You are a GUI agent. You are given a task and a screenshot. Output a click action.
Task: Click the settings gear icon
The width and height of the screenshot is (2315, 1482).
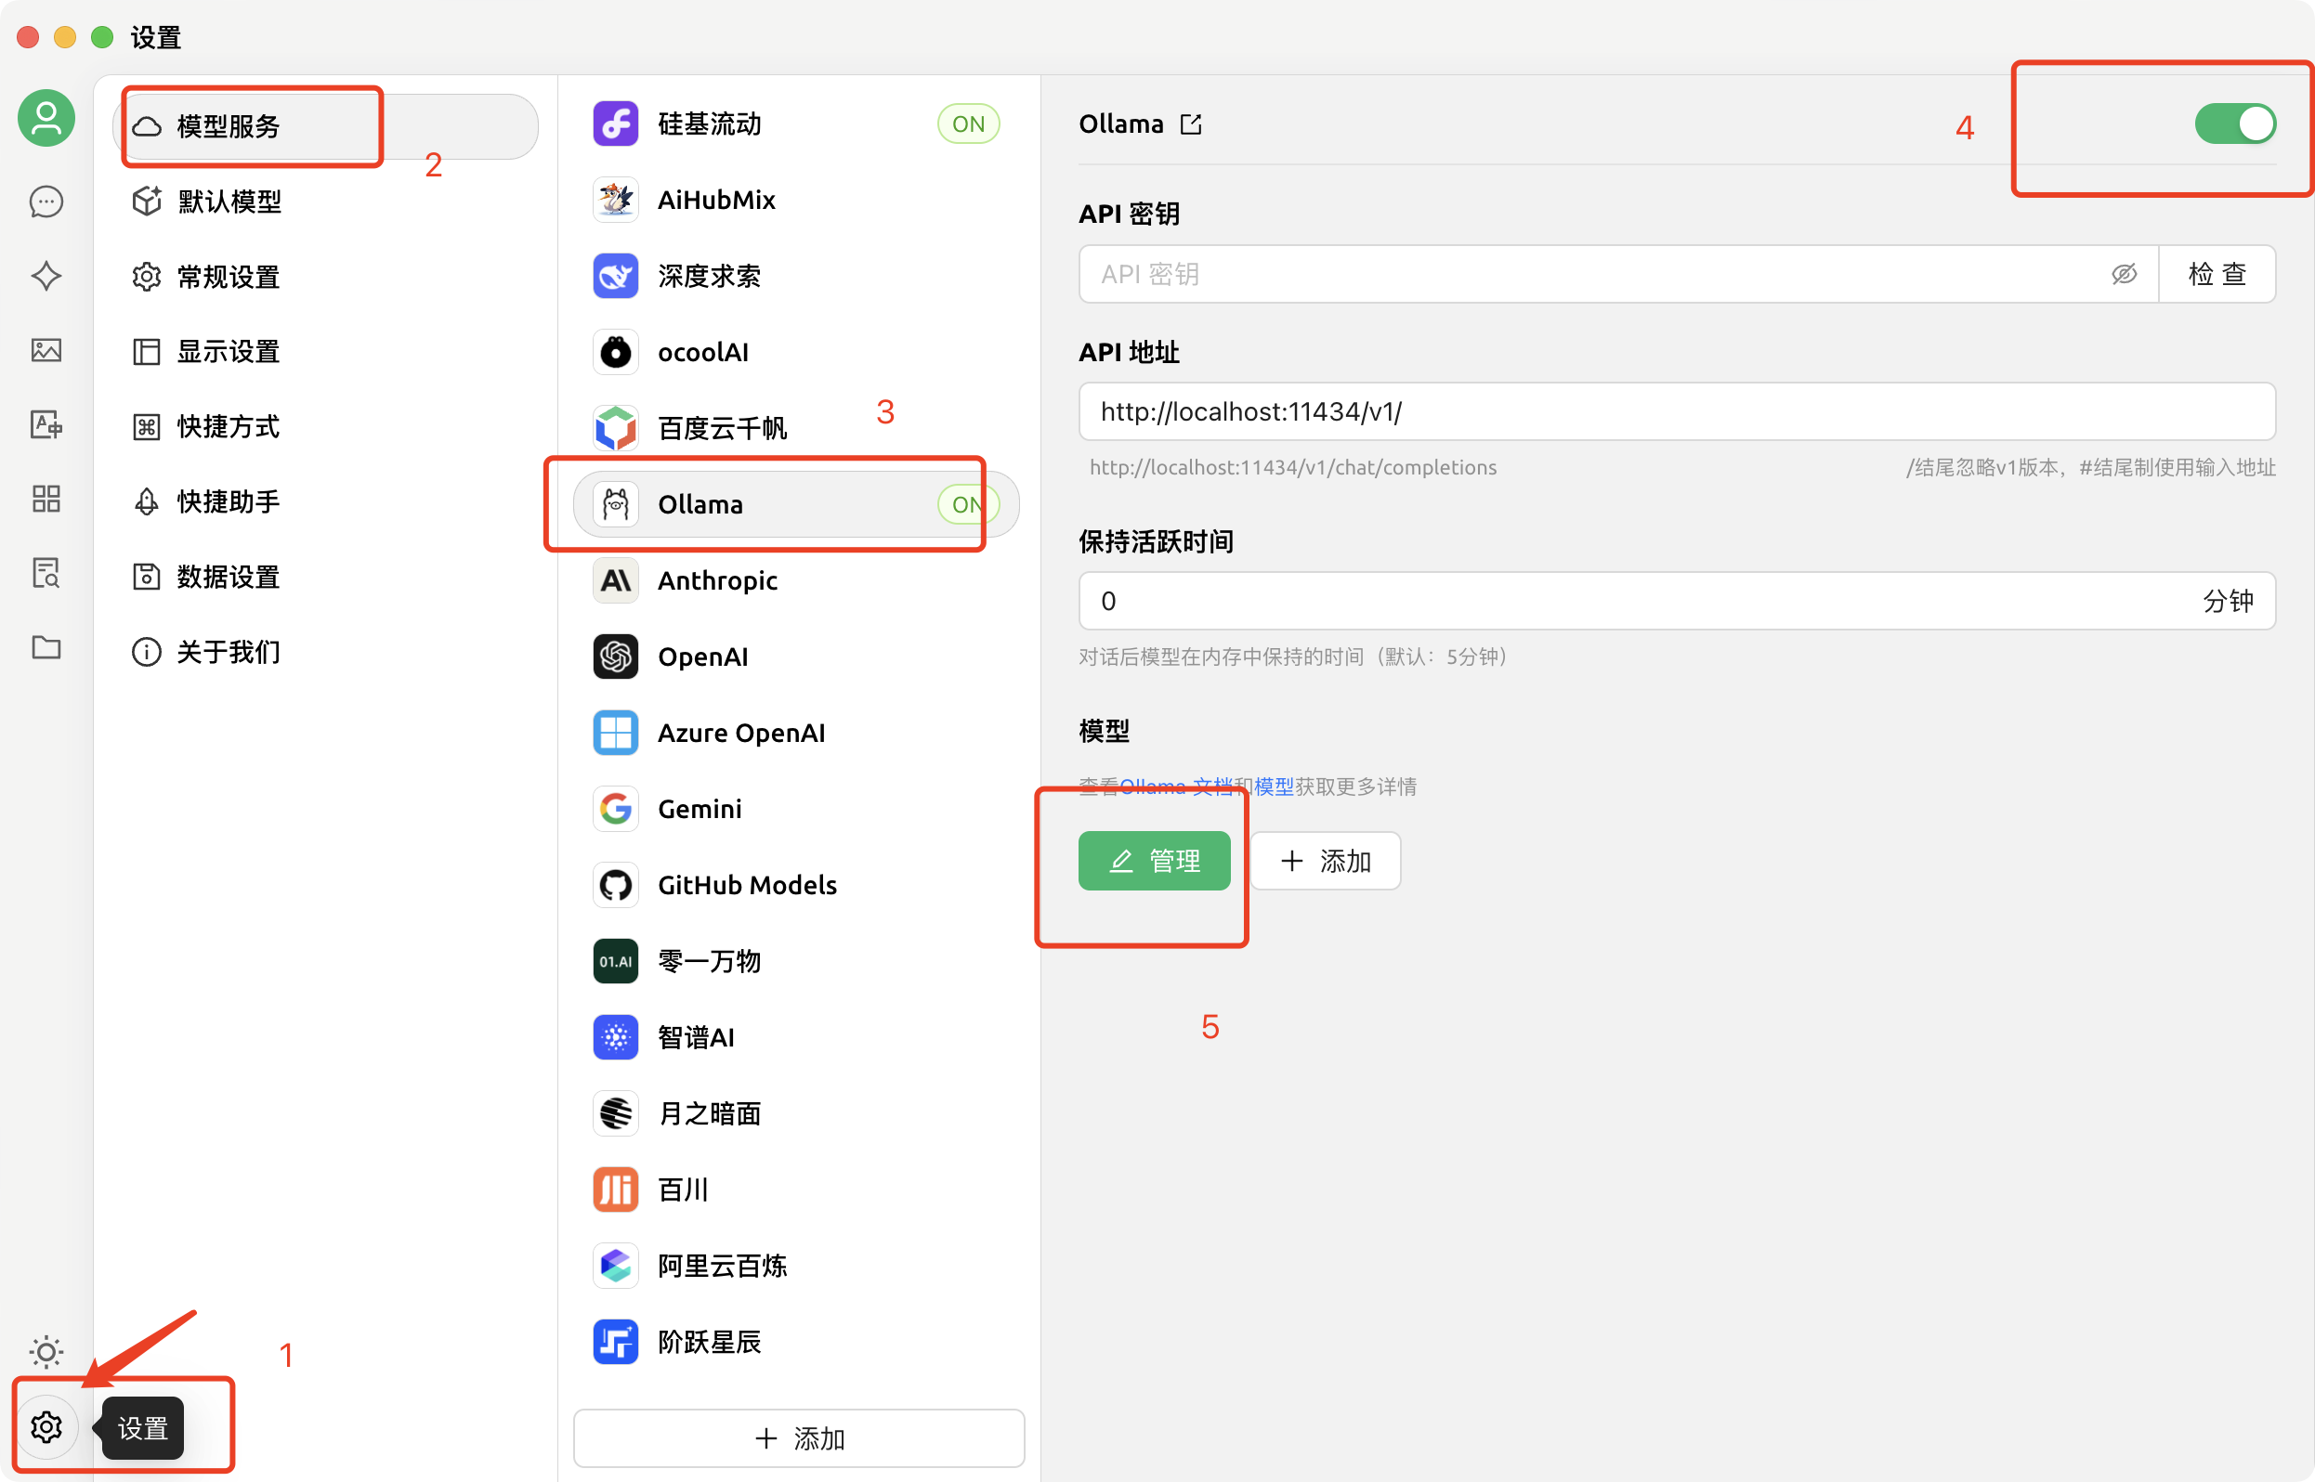click(x=46, y=1426)
